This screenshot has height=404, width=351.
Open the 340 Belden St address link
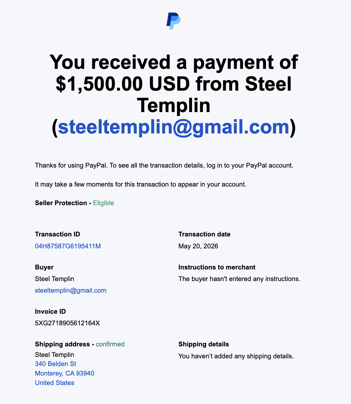point(56,364)
